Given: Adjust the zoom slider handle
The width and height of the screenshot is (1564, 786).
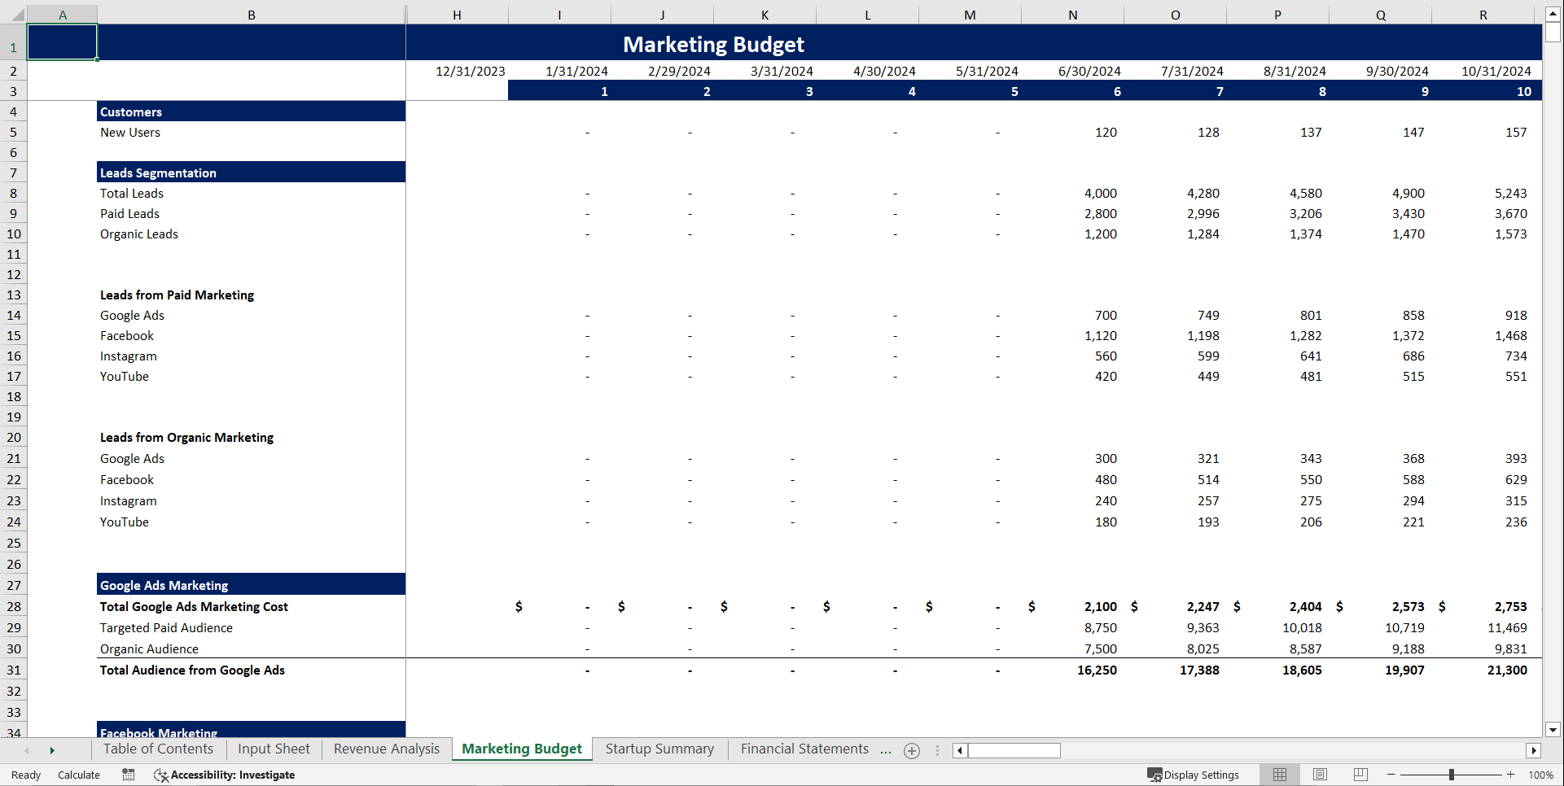Looking at the screenshot, I should [x=1451, y=775].
